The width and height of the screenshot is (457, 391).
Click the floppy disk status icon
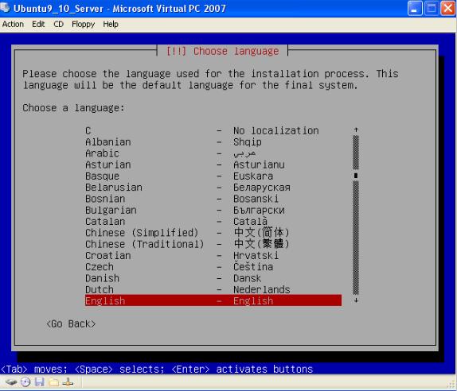tap(40, 381)
